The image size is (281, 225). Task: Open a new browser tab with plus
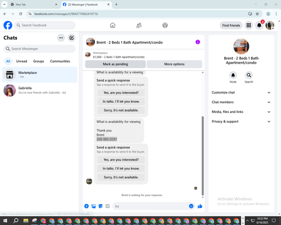point(116,4)
